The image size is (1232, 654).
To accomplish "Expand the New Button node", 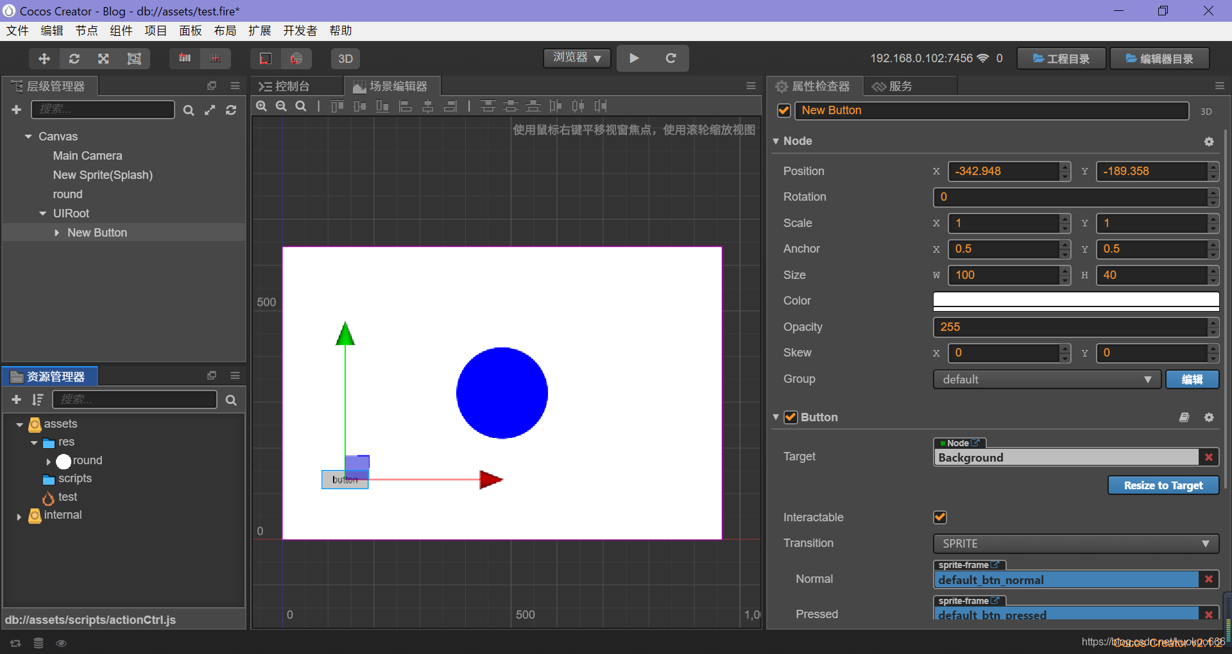I will pos(57,233).
